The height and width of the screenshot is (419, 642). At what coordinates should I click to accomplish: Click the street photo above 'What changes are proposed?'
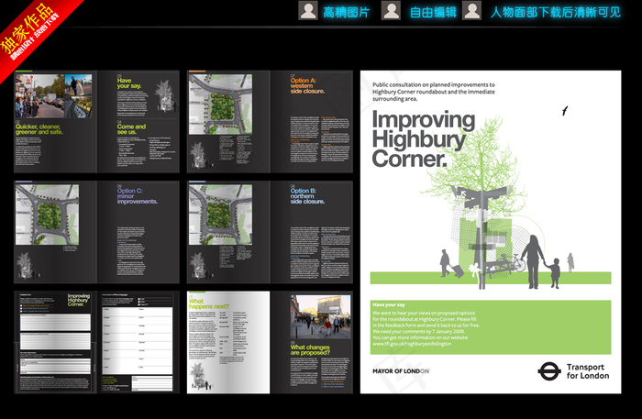pos(320,316)
